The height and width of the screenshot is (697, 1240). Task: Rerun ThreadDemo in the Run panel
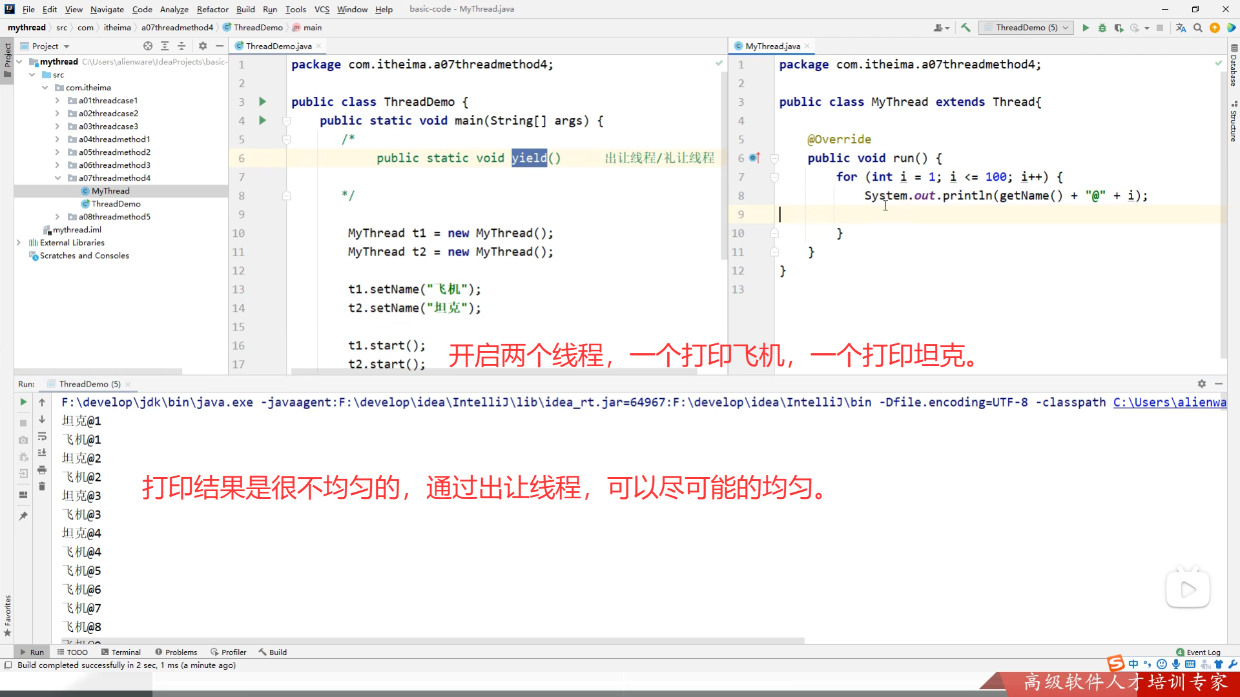click(23, 402)
